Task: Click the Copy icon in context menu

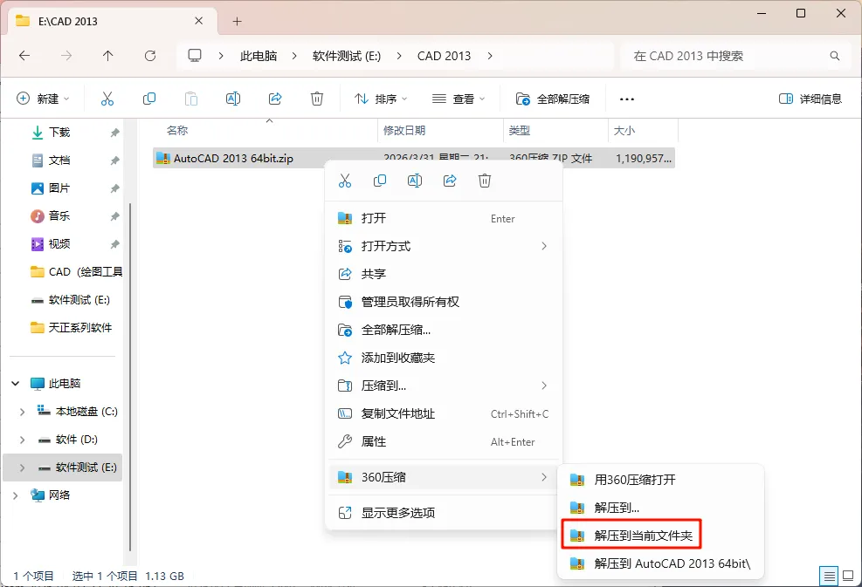Action: pyautogui.click(x=380, y=181)
